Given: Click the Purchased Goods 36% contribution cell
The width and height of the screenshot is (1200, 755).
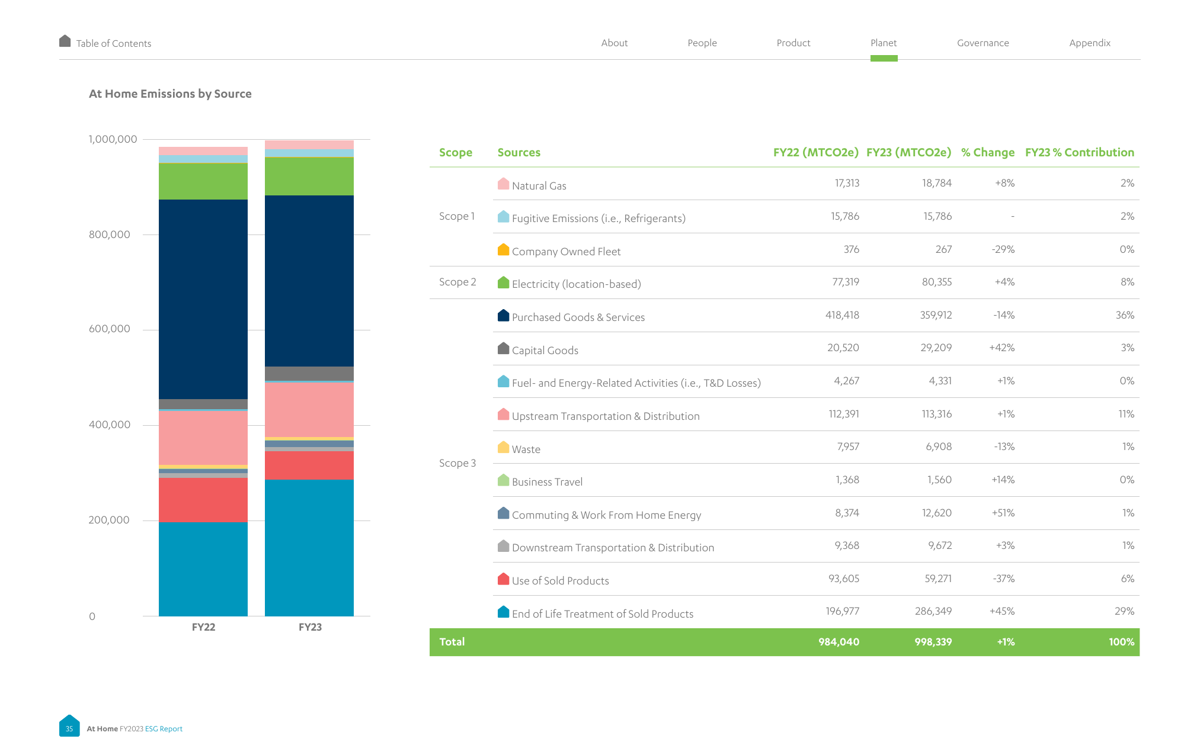Looking at the screenshot, I should 1125,315.
